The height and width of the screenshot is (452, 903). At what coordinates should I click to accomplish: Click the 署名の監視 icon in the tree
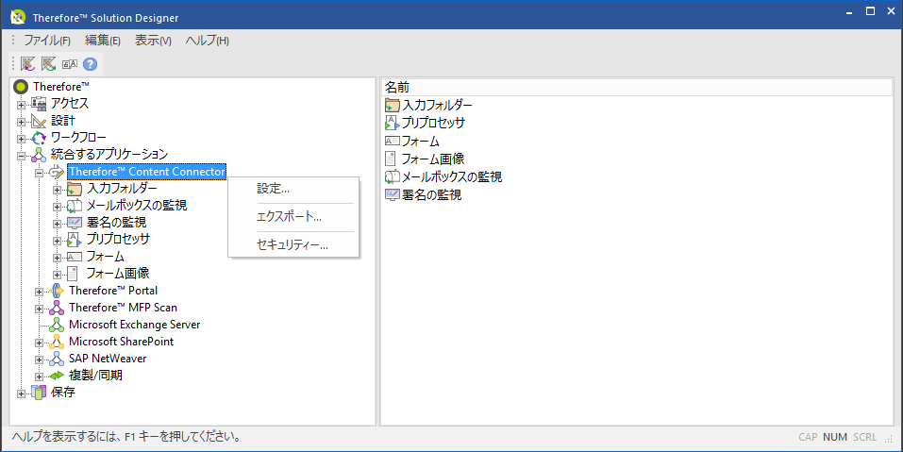pyautogui.click(x=75, y=223)
